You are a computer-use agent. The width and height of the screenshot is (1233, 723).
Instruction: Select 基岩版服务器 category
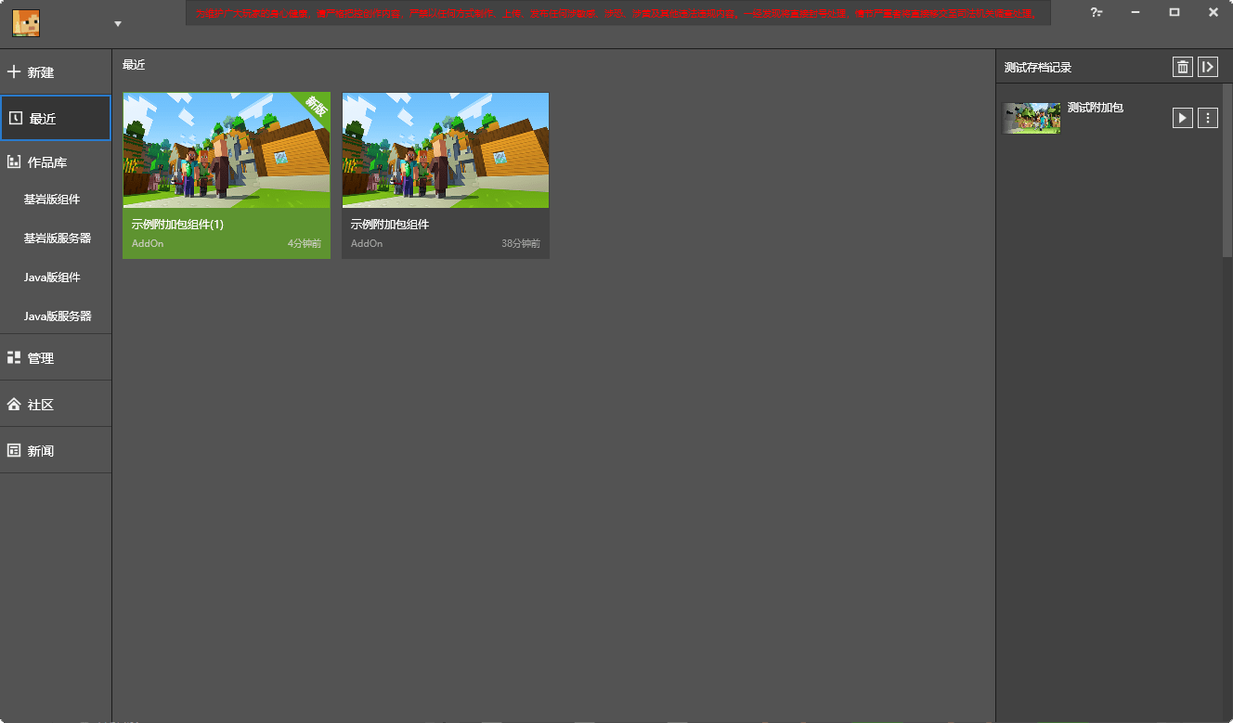tap(58, 239)
